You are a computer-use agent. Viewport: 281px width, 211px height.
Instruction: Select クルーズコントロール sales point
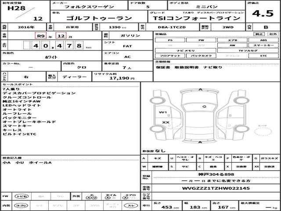point(27,98)
